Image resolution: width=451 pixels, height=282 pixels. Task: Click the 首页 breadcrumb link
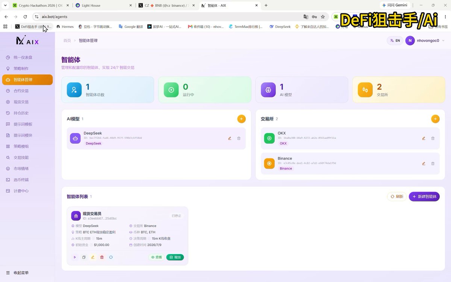[x=67, y=41]
